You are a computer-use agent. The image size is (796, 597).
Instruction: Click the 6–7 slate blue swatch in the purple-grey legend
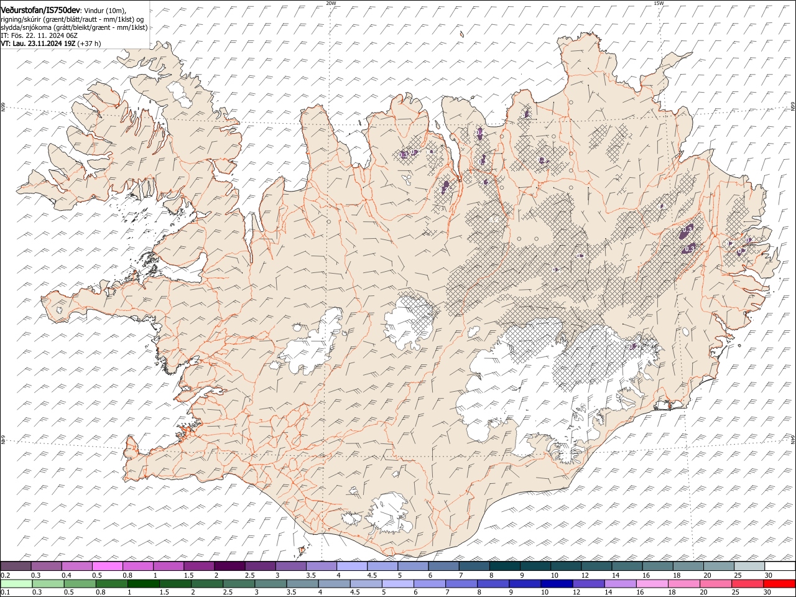443,566
